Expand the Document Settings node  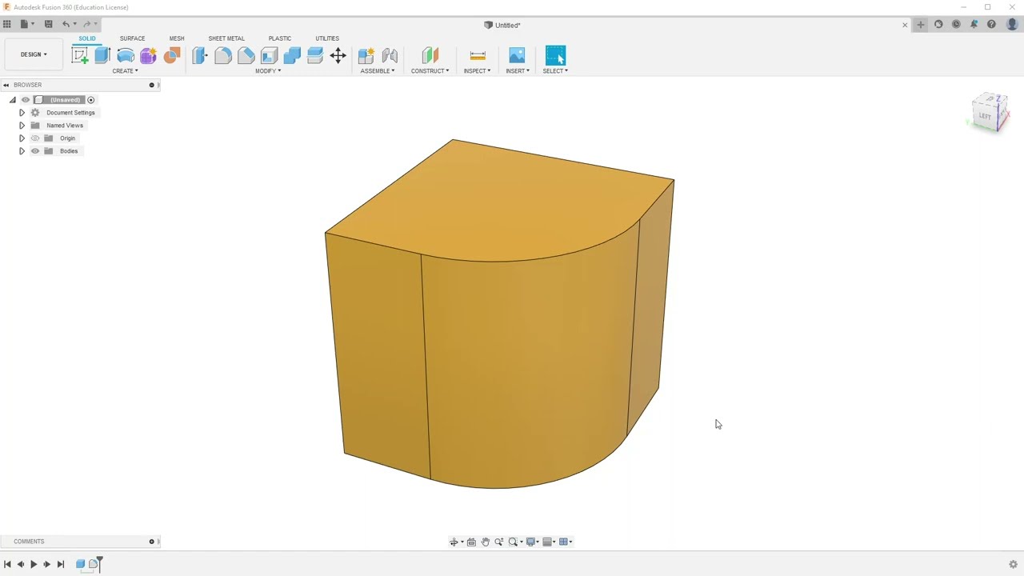(x=22, y=113)
